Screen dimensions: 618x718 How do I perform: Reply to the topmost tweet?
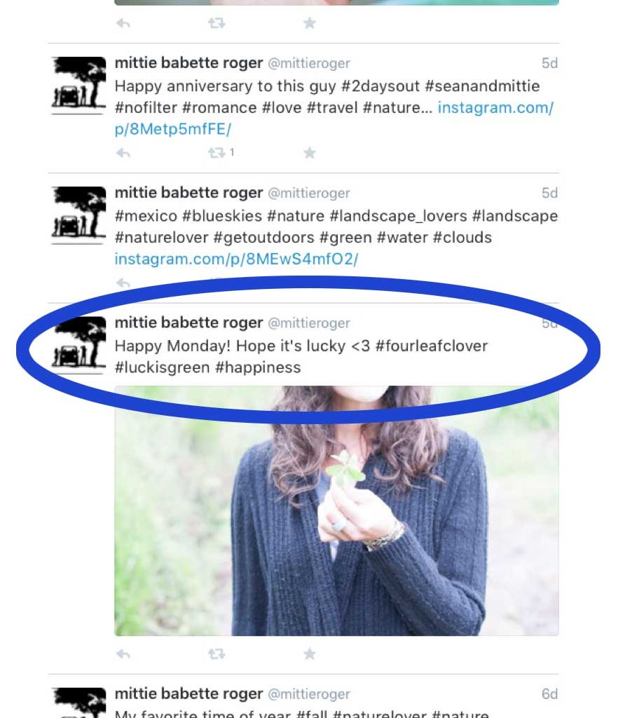coord(123,23)
